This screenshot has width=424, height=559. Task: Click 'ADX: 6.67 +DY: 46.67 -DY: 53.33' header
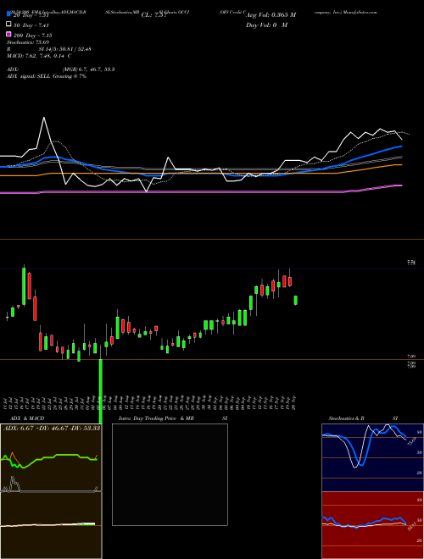52,428
